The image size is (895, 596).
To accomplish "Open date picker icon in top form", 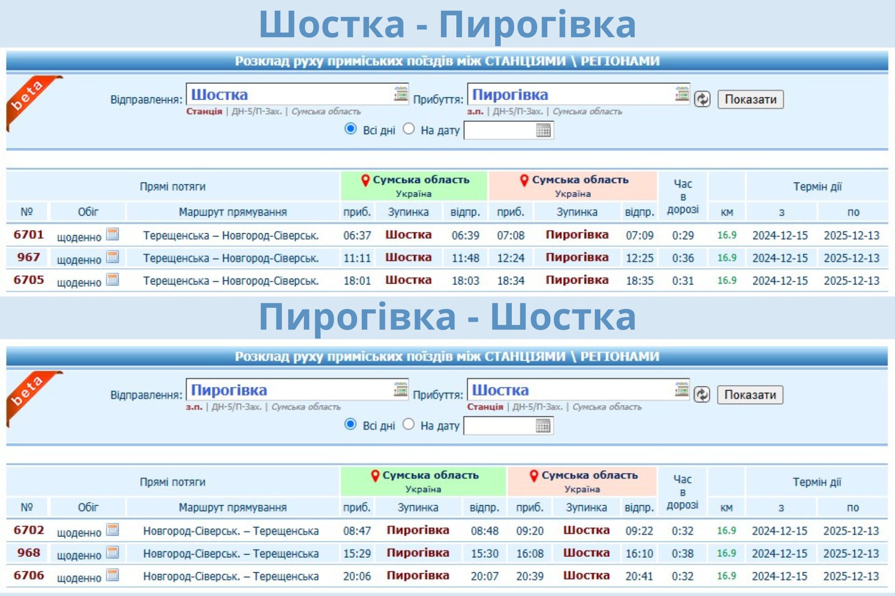I will pyautogui.click(x=543, y=130).
